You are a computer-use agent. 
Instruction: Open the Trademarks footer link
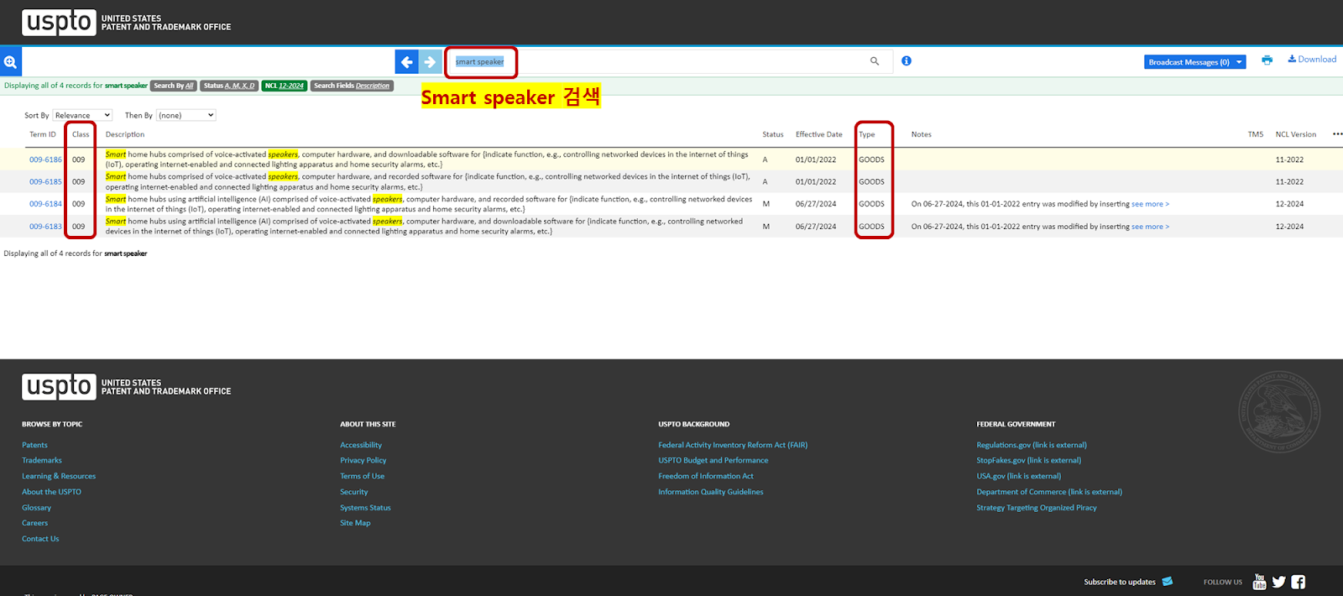pyautogui.click(x=42, y=460)
